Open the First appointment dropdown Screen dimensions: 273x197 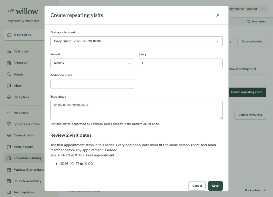pos(136,42)
